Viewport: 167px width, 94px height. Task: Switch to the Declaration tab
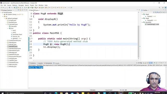click(48, 63)
